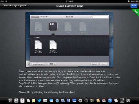Open the Reminders checklist icon
139x104 pixels.
point(28,101)
